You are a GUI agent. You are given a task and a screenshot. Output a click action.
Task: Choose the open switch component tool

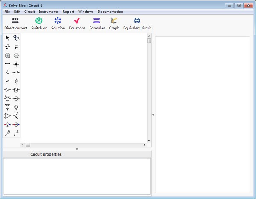(16, 72)
